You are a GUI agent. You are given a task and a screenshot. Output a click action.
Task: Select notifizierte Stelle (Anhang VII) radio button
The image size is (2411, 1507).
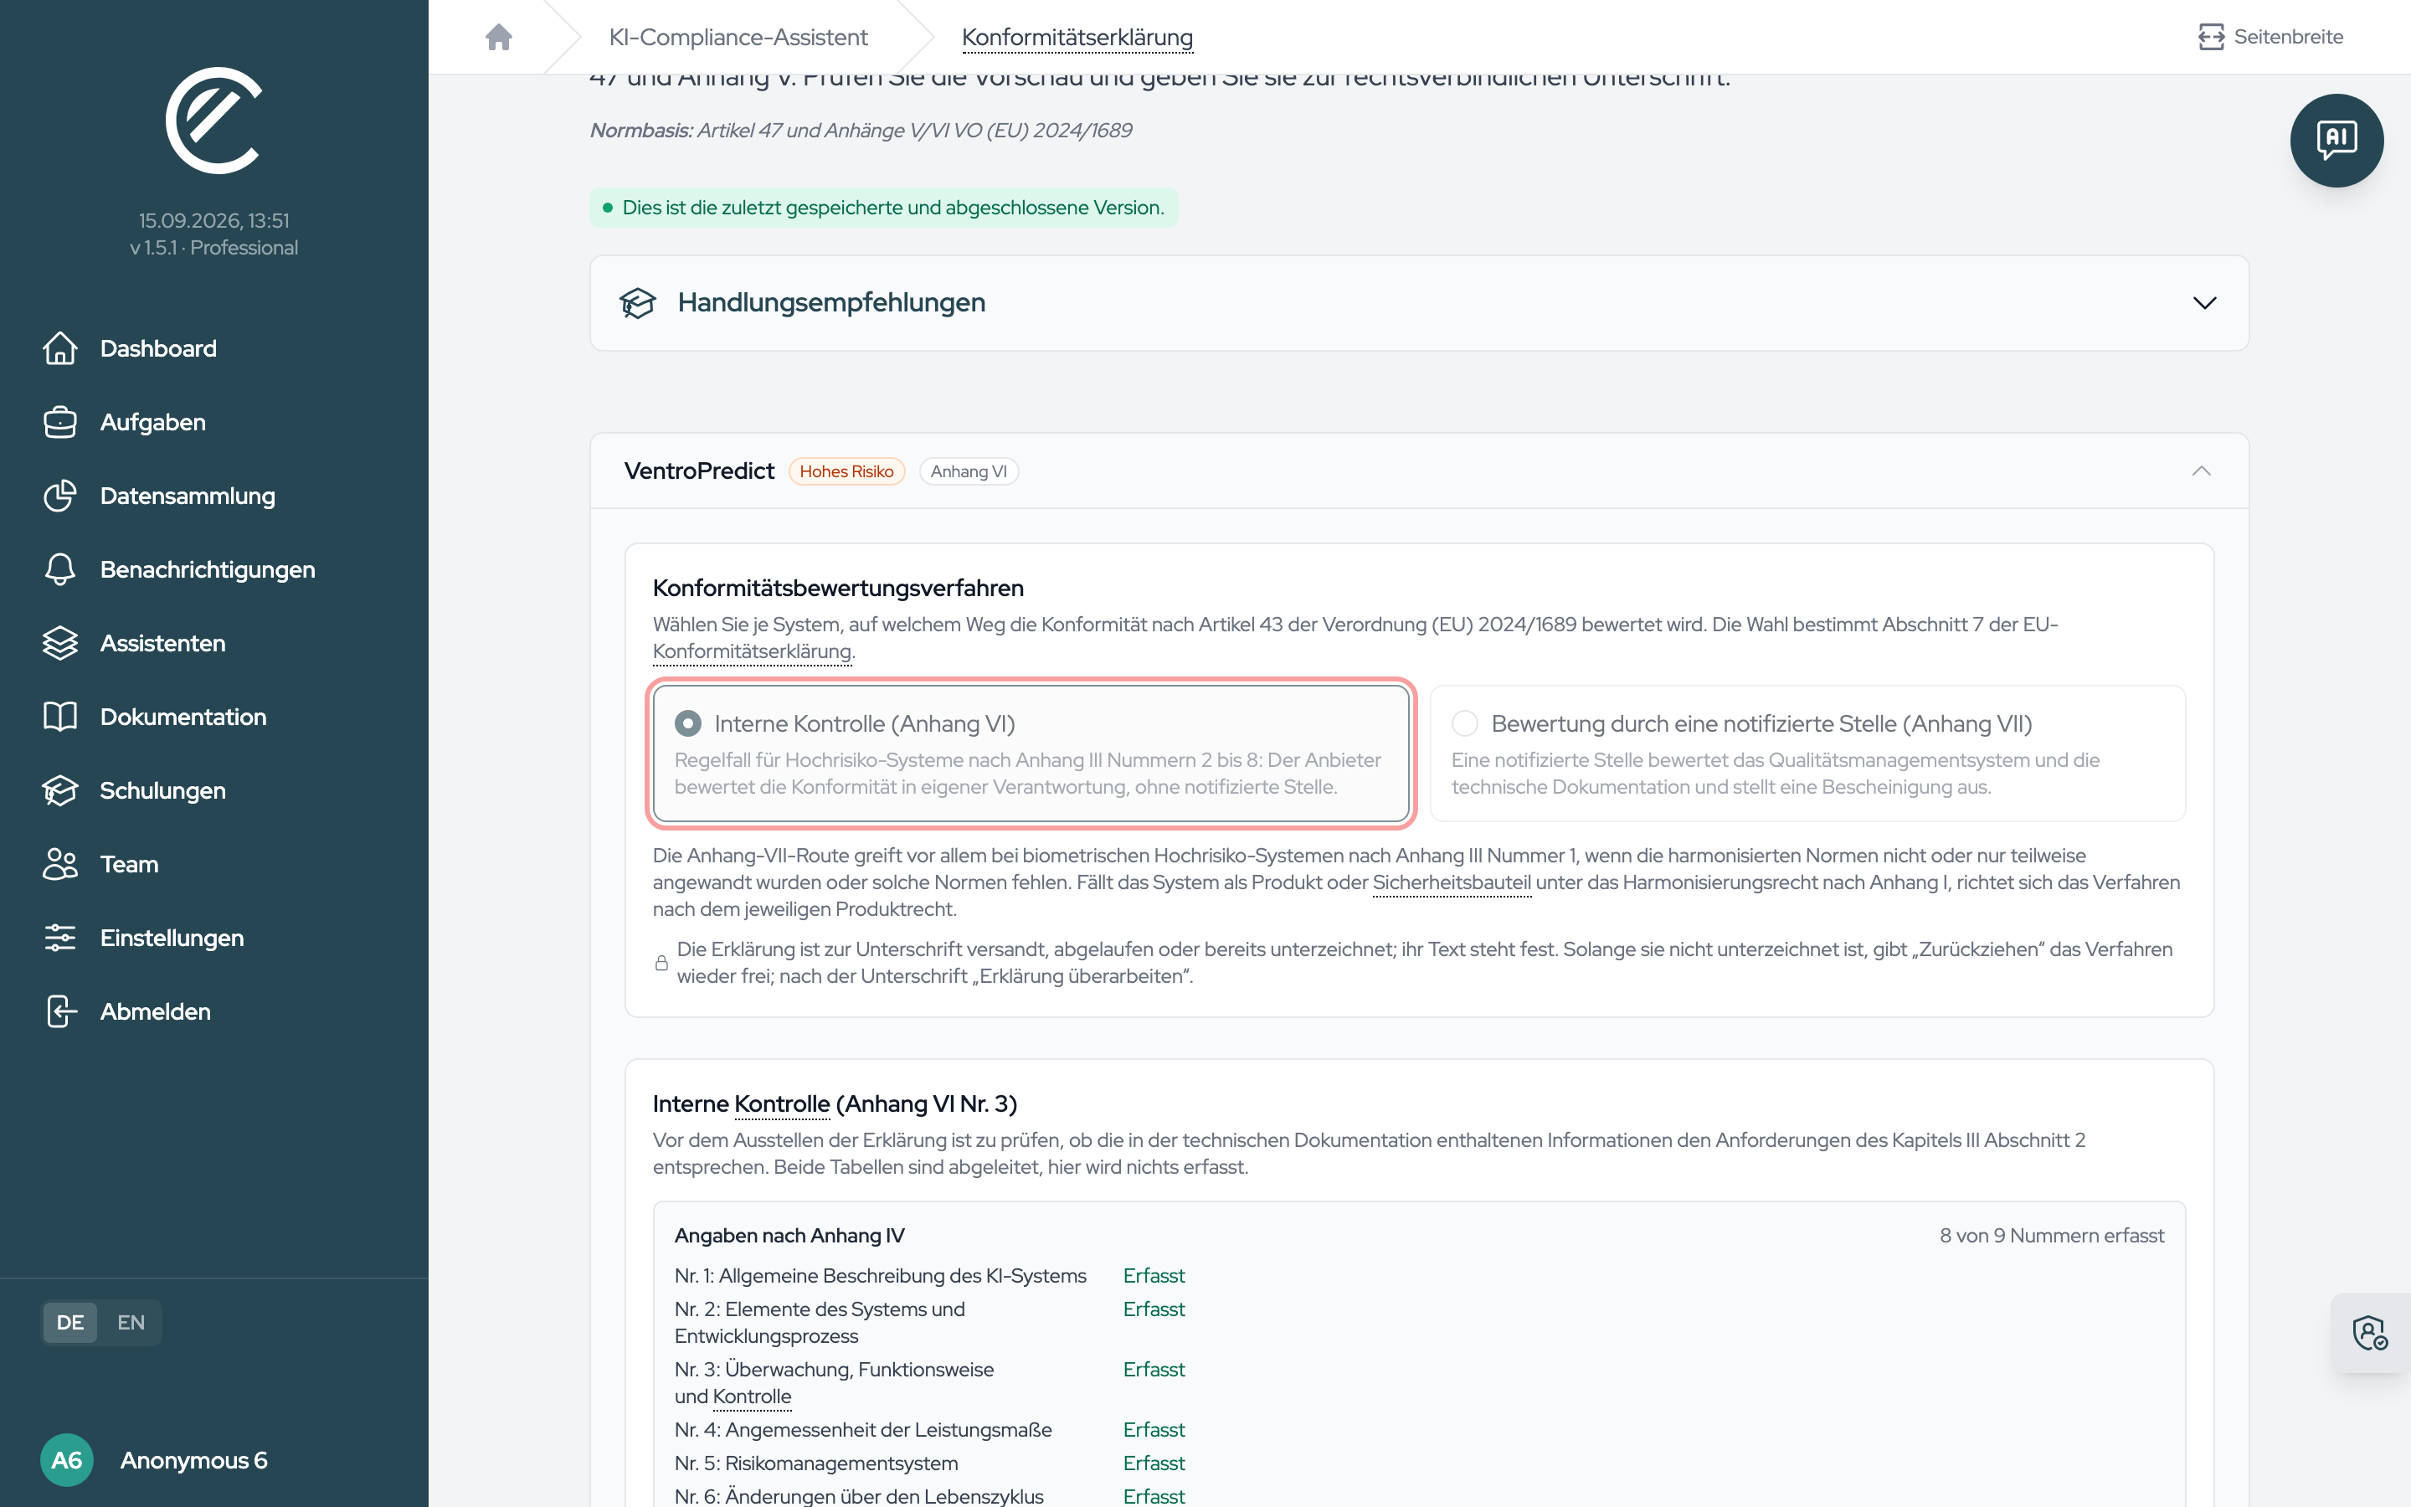tap(1464, 723)
